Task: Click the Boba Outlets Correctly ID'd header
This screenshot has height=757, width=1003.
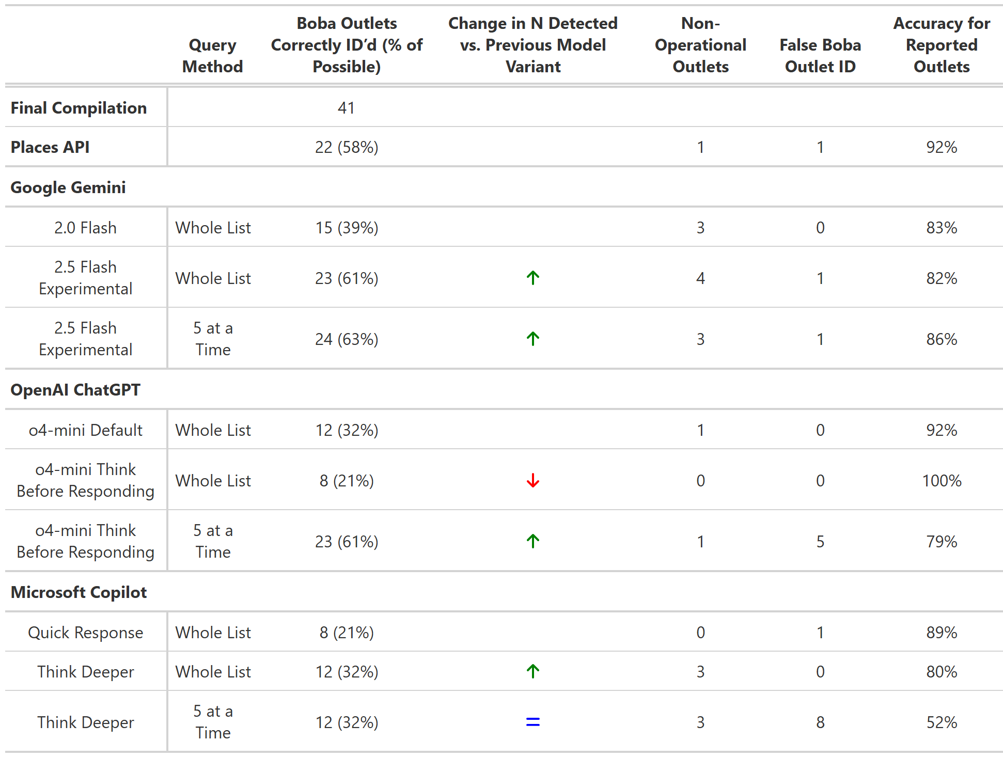Action: coord(347,45)
